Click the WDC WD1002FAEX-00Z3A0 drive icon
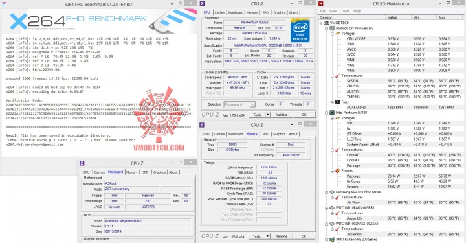This screenshot has width=466, height=243. (332, 224)
